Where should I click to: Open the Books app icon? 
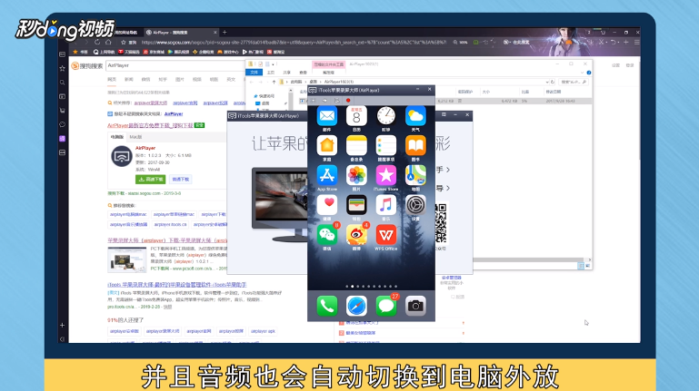click(415, 145)
